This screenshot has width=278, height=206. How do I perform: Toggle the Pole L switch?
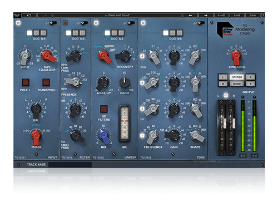tap(26, 82)
